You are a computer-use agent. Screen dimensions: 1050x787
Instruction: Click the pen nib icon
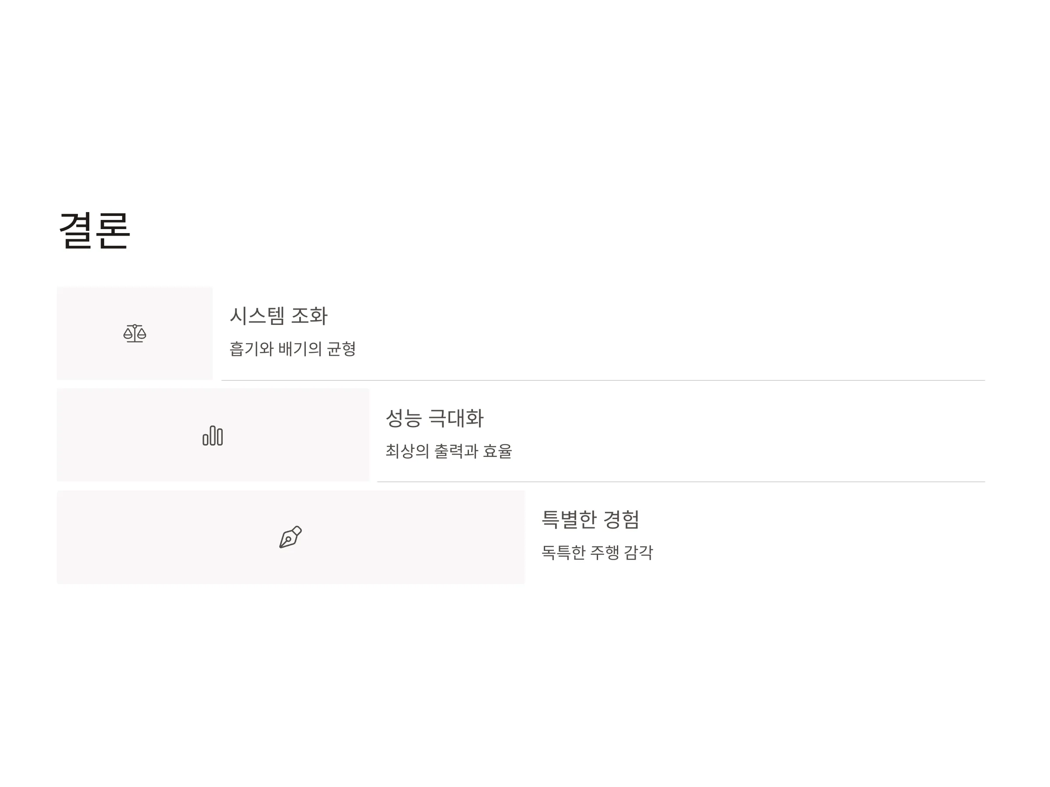click(290, 537)
